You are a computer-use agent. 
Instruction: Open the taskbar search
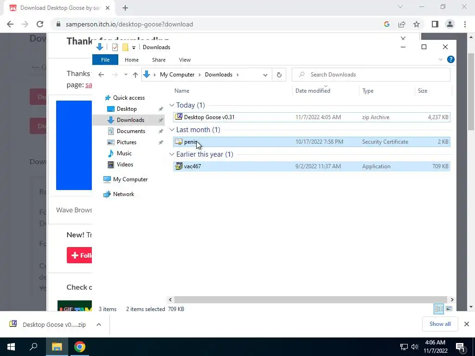(33, 347)
